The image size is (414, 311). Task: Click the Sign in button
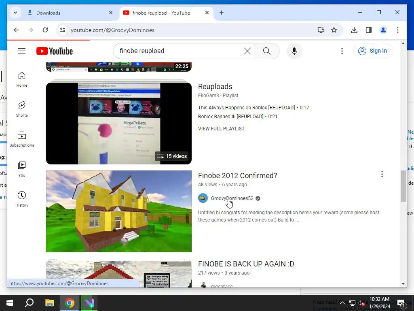[x=373, y=51]
